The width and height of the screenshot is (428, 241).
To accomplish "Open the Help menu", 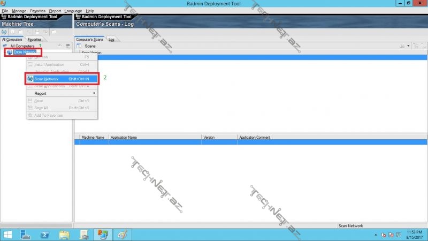I will pos(90,11).
